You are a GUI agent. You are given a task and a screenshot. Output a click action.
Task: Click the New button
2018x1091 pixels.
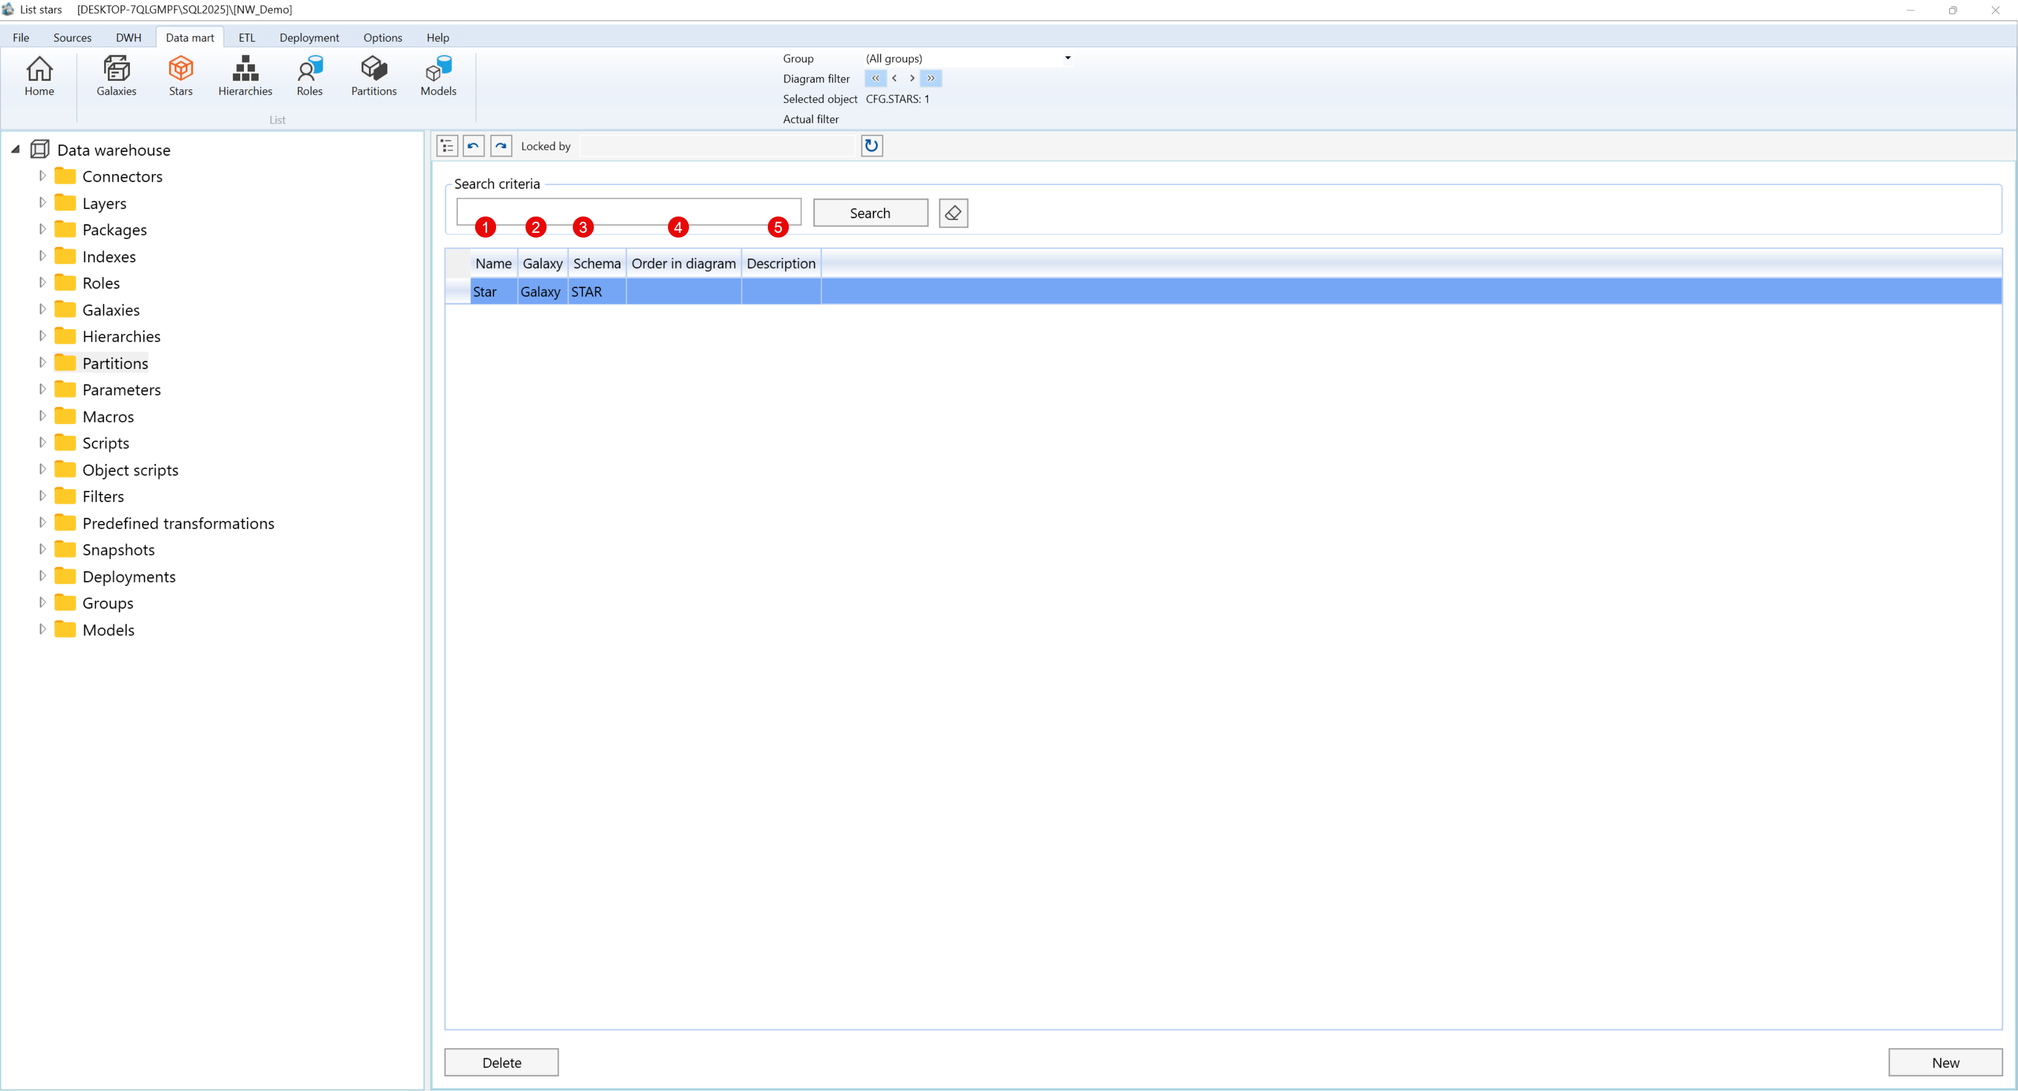point(1944,1063)
